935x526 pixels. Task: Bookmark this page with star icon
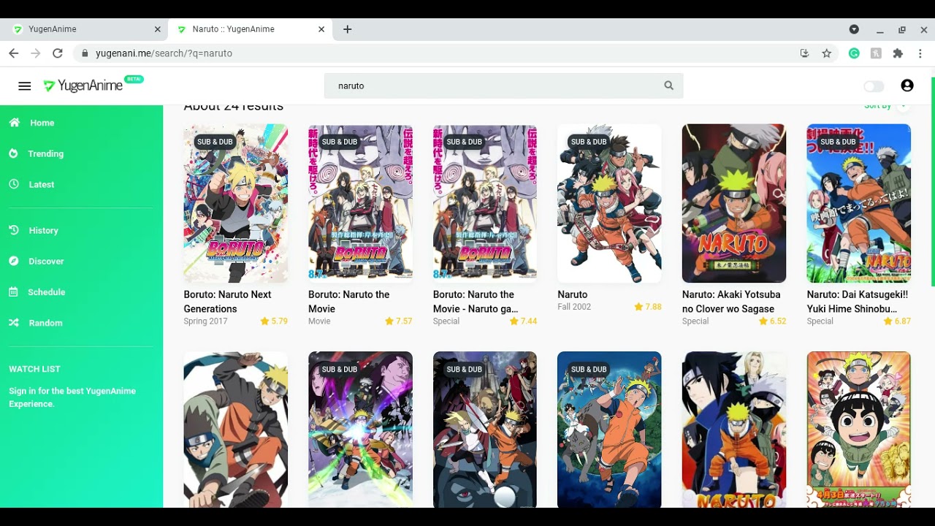tap(826, 53)
